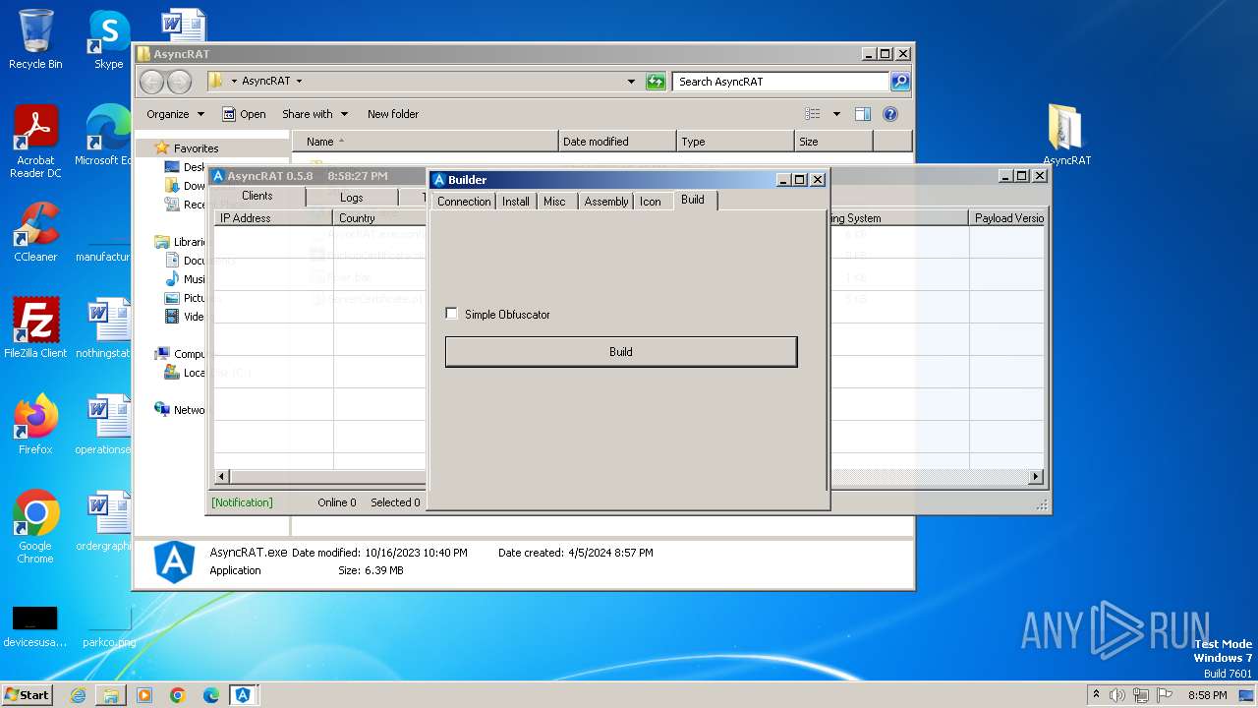This screenshot has width=1258, height=708.
Task: Sort files by Name column
Action: click(425, 142)
